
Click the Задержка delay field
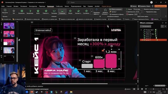137,14
